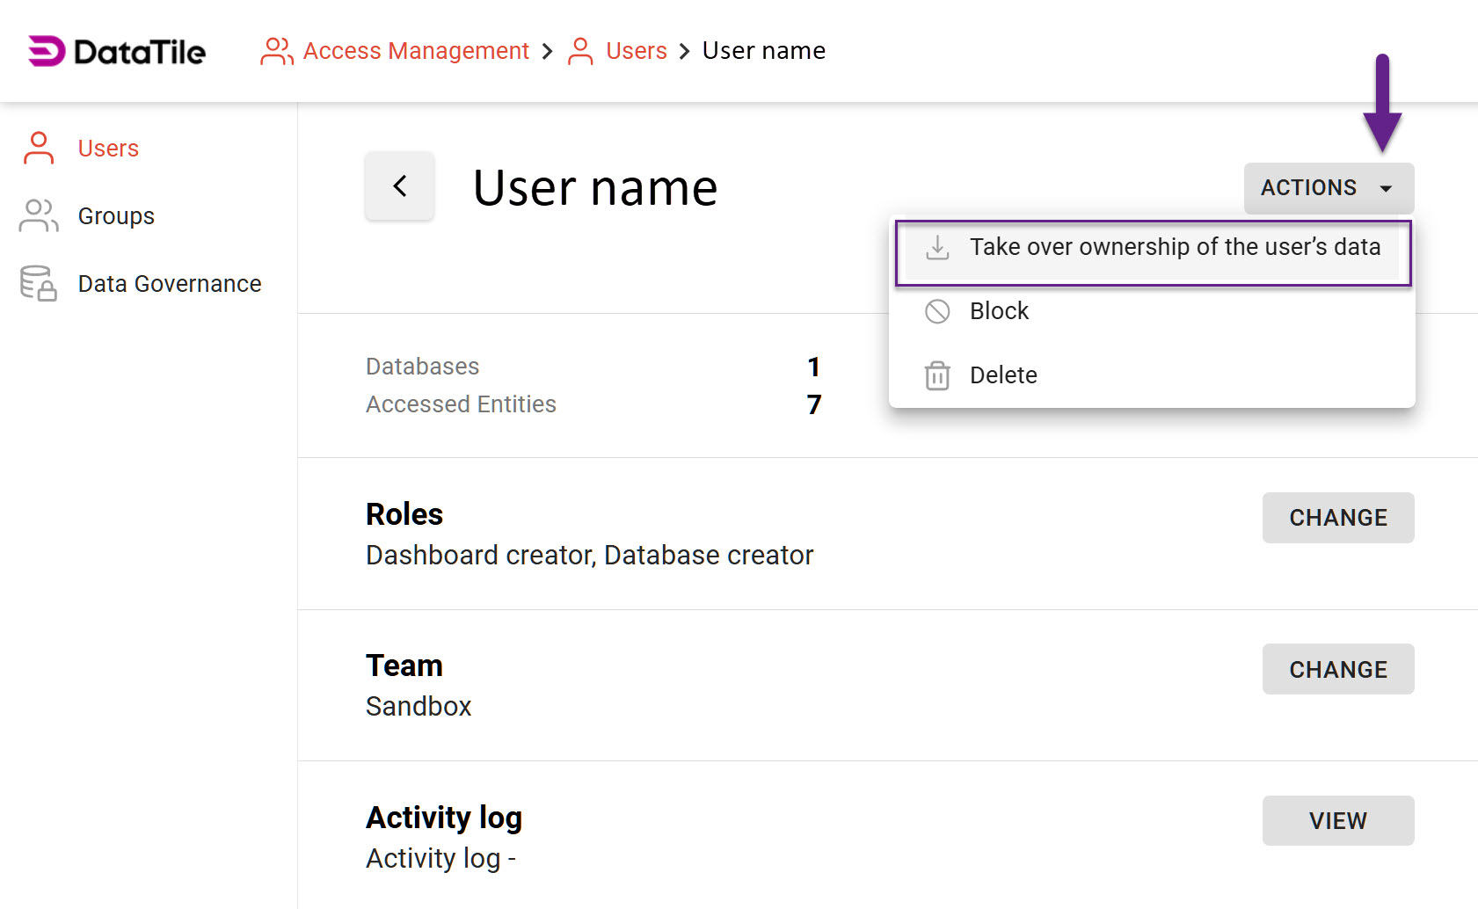Click the dropdown arrow on the ACTIONS button
This screenshot has width=1478, height=909.
tap(1387, 187)
